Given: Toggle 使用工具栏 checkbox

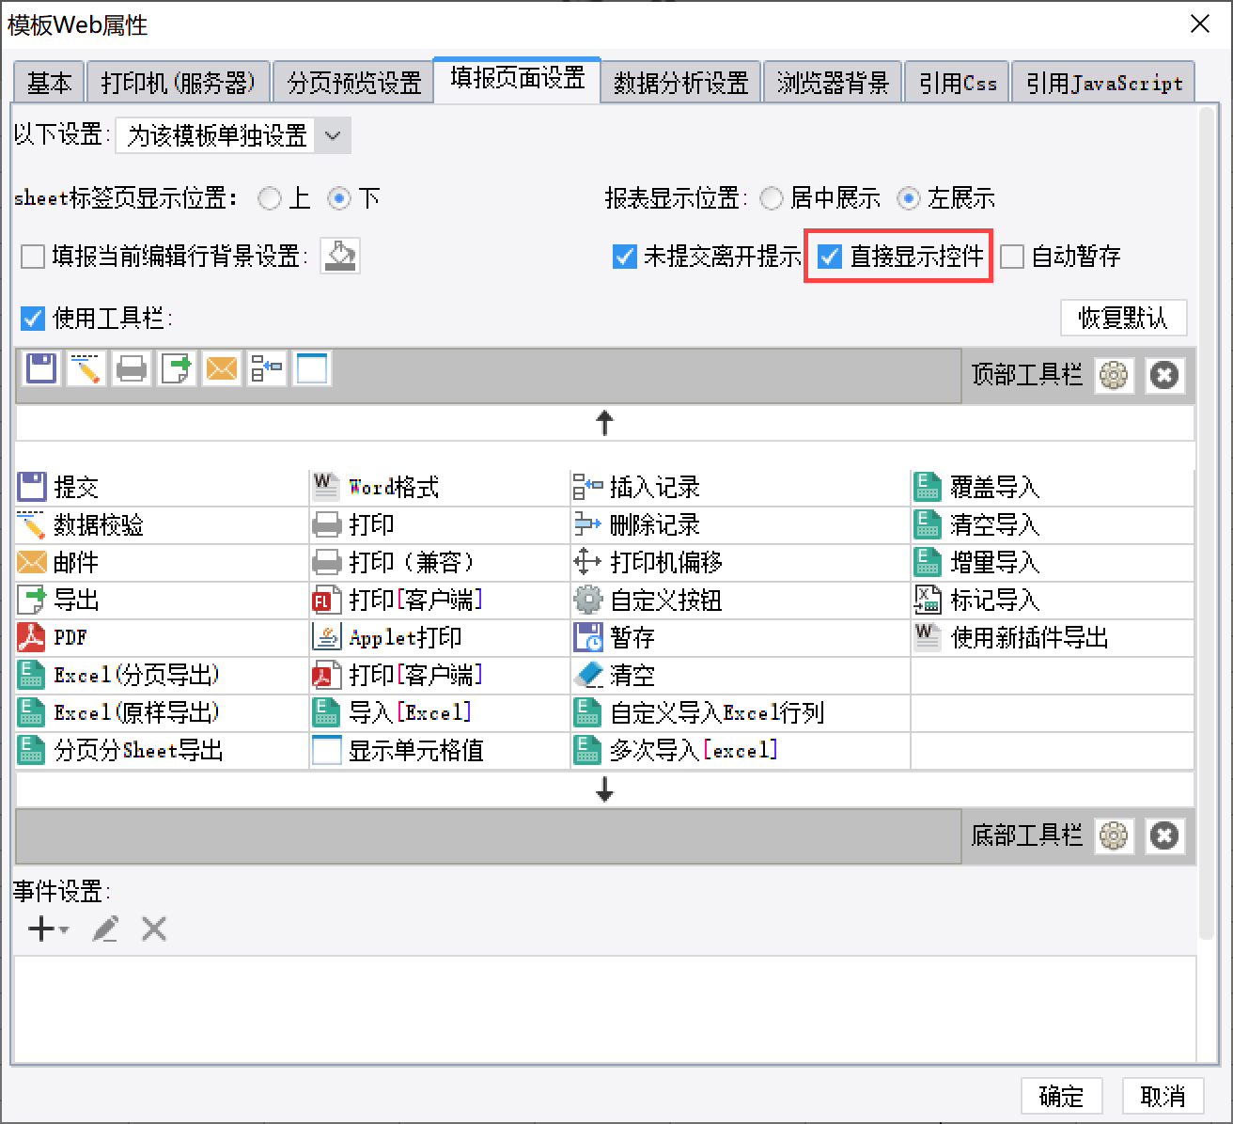Looking at the screenshot, I should 33,318.
